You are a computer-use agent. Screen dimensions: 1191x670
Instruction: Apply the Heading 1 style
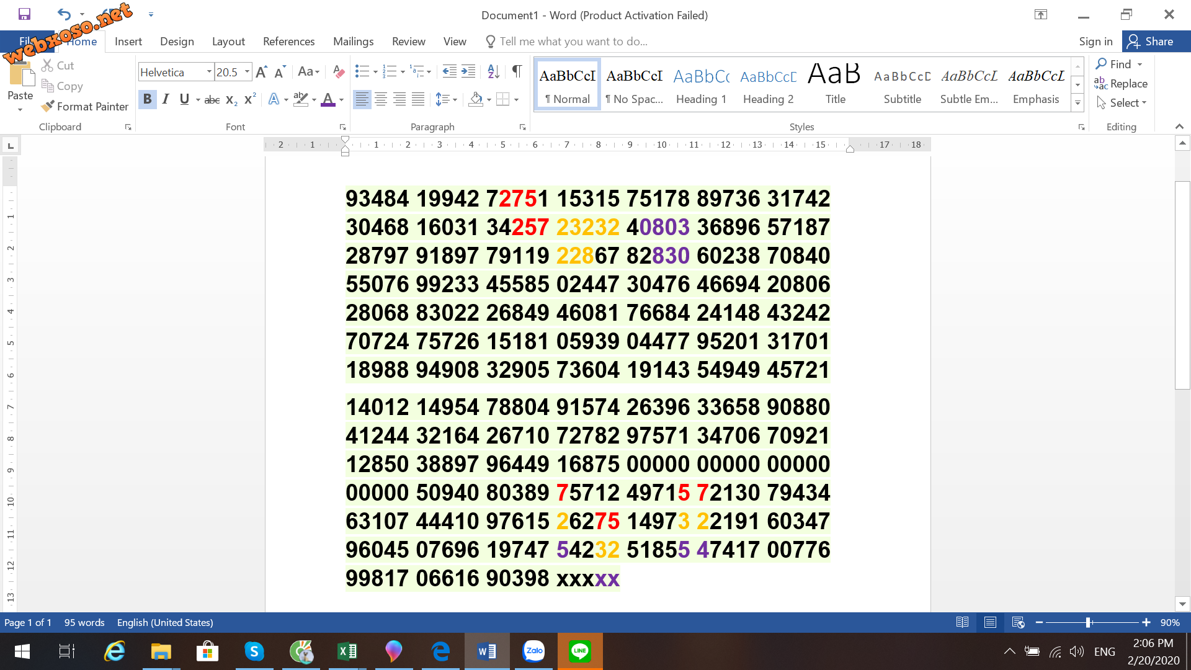[701, 84]
